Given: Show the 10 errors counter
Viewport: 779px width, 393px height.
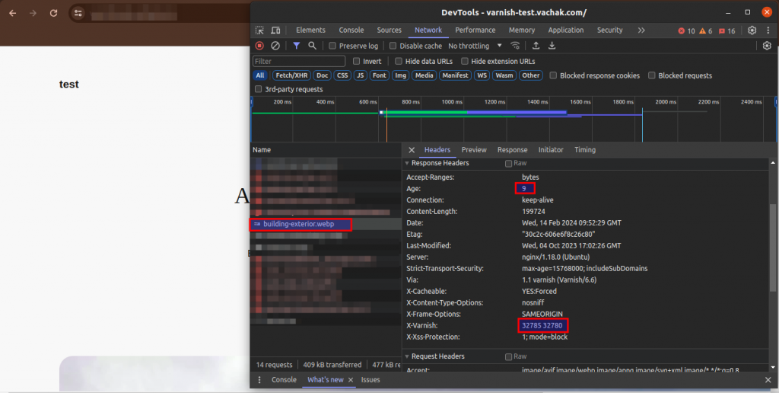Looking at the screenshot, I should point(687,30).
